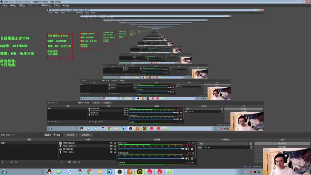Select the 显示器采集 source row
Image resolution: width=311 pixels, height=175 pixels.
pos(87,149)
